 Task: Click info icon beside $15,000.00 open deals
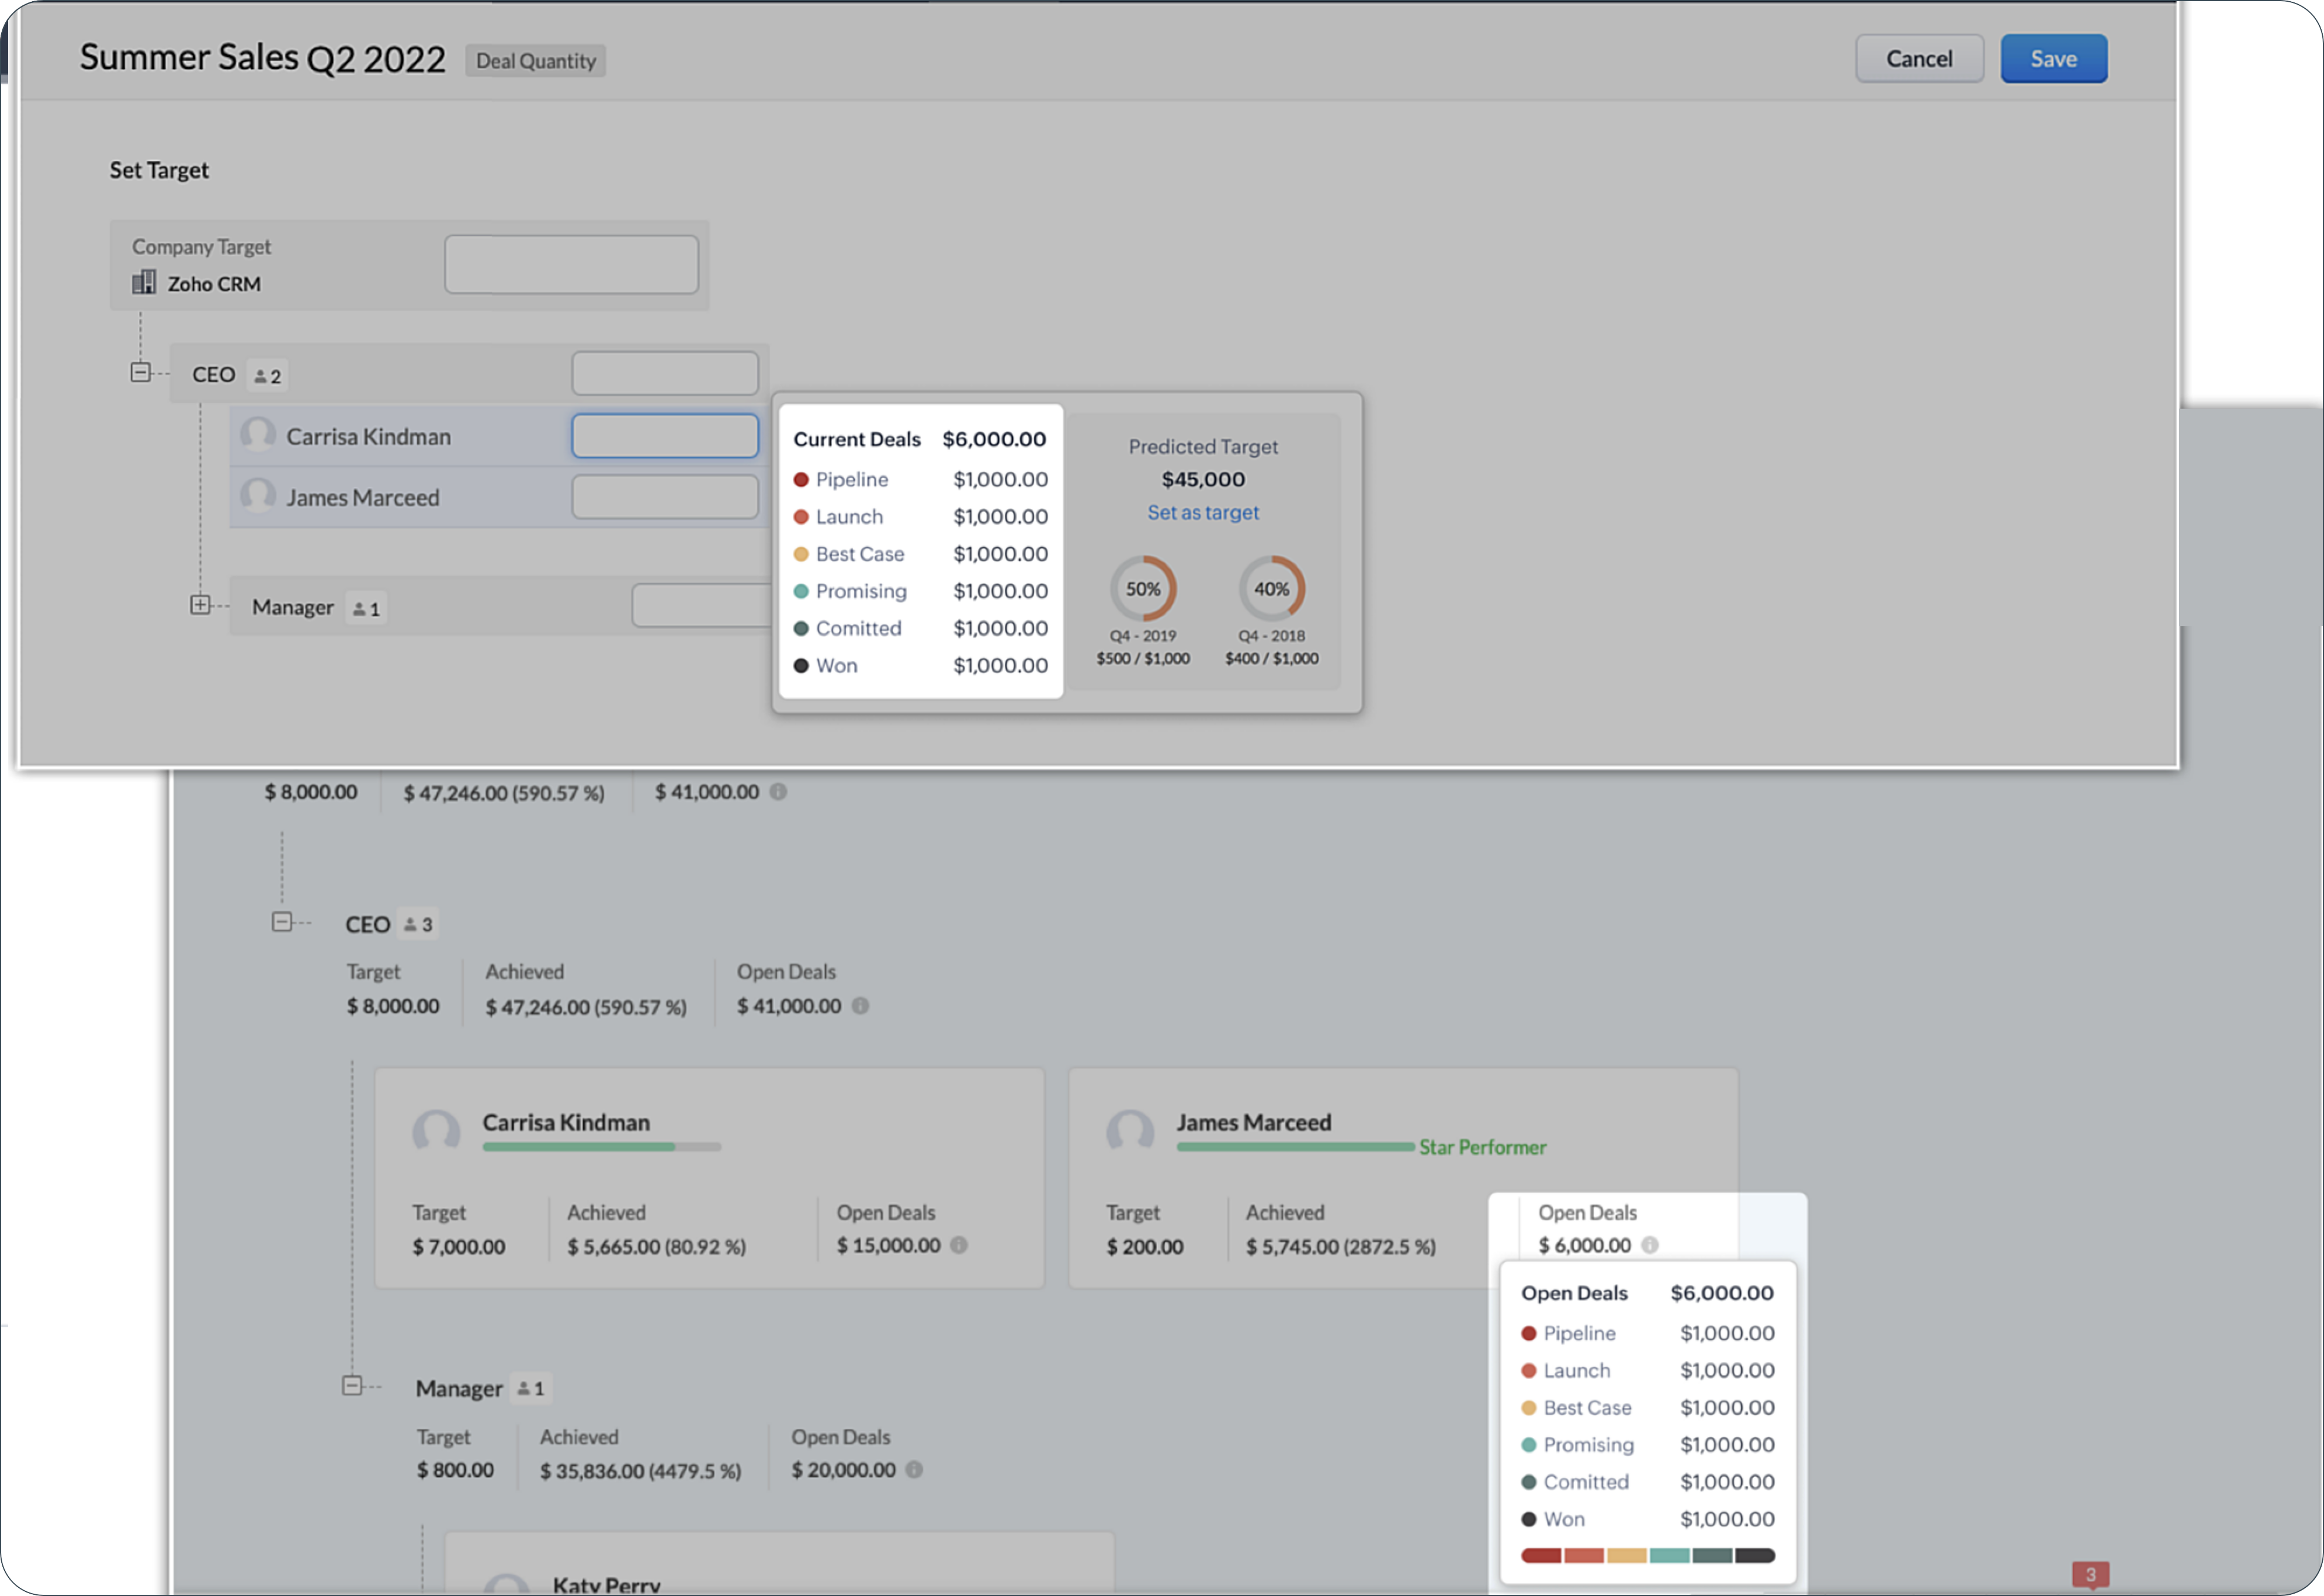959,1245
